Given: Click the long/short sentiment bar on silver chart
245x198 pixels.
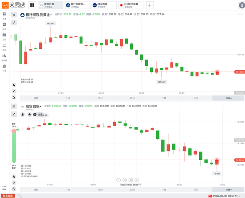Looking at the screenshot, I should click(14, 146).
